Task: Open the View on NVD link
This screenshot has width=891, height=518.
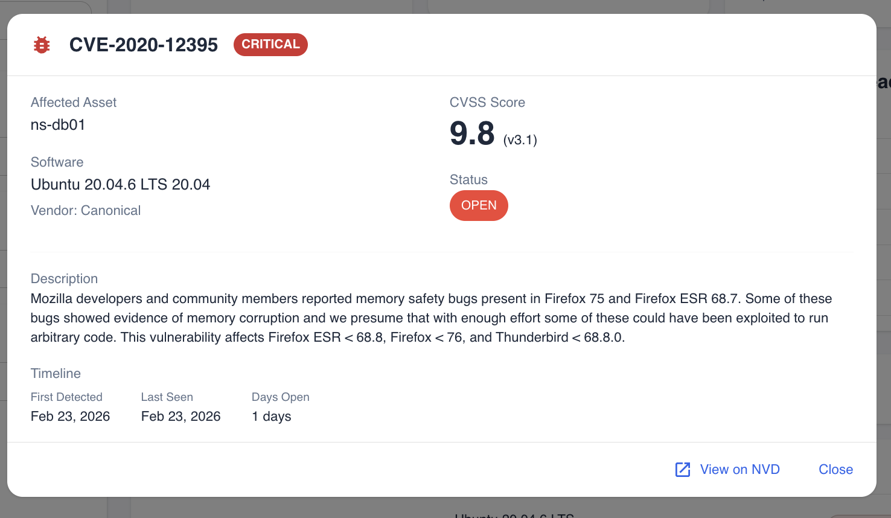Action: 739,470
